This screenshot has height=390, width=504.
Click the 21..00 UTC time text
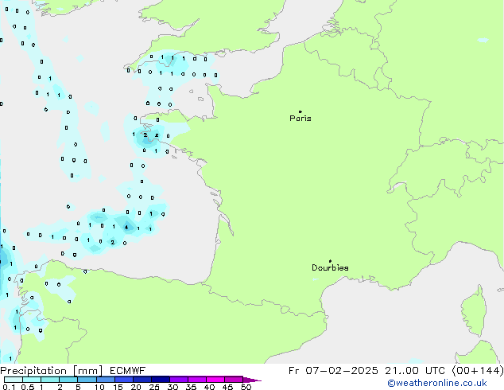(x=415, y=371)
